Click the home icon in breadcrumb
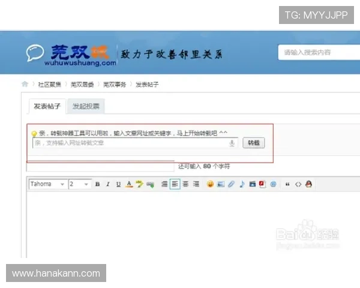360x288 pixels. [25, 84]
